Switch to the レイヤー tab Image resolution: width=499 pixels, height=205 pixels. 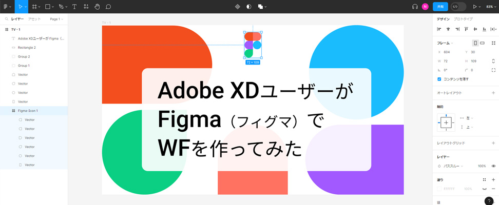point(17,19)
